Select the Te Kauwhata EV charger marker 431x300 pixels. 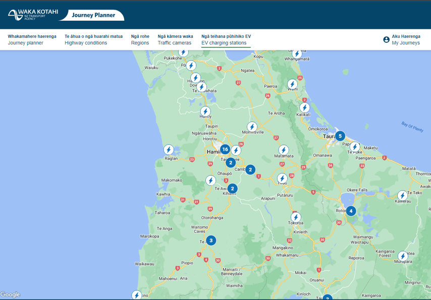pos(201,87)
